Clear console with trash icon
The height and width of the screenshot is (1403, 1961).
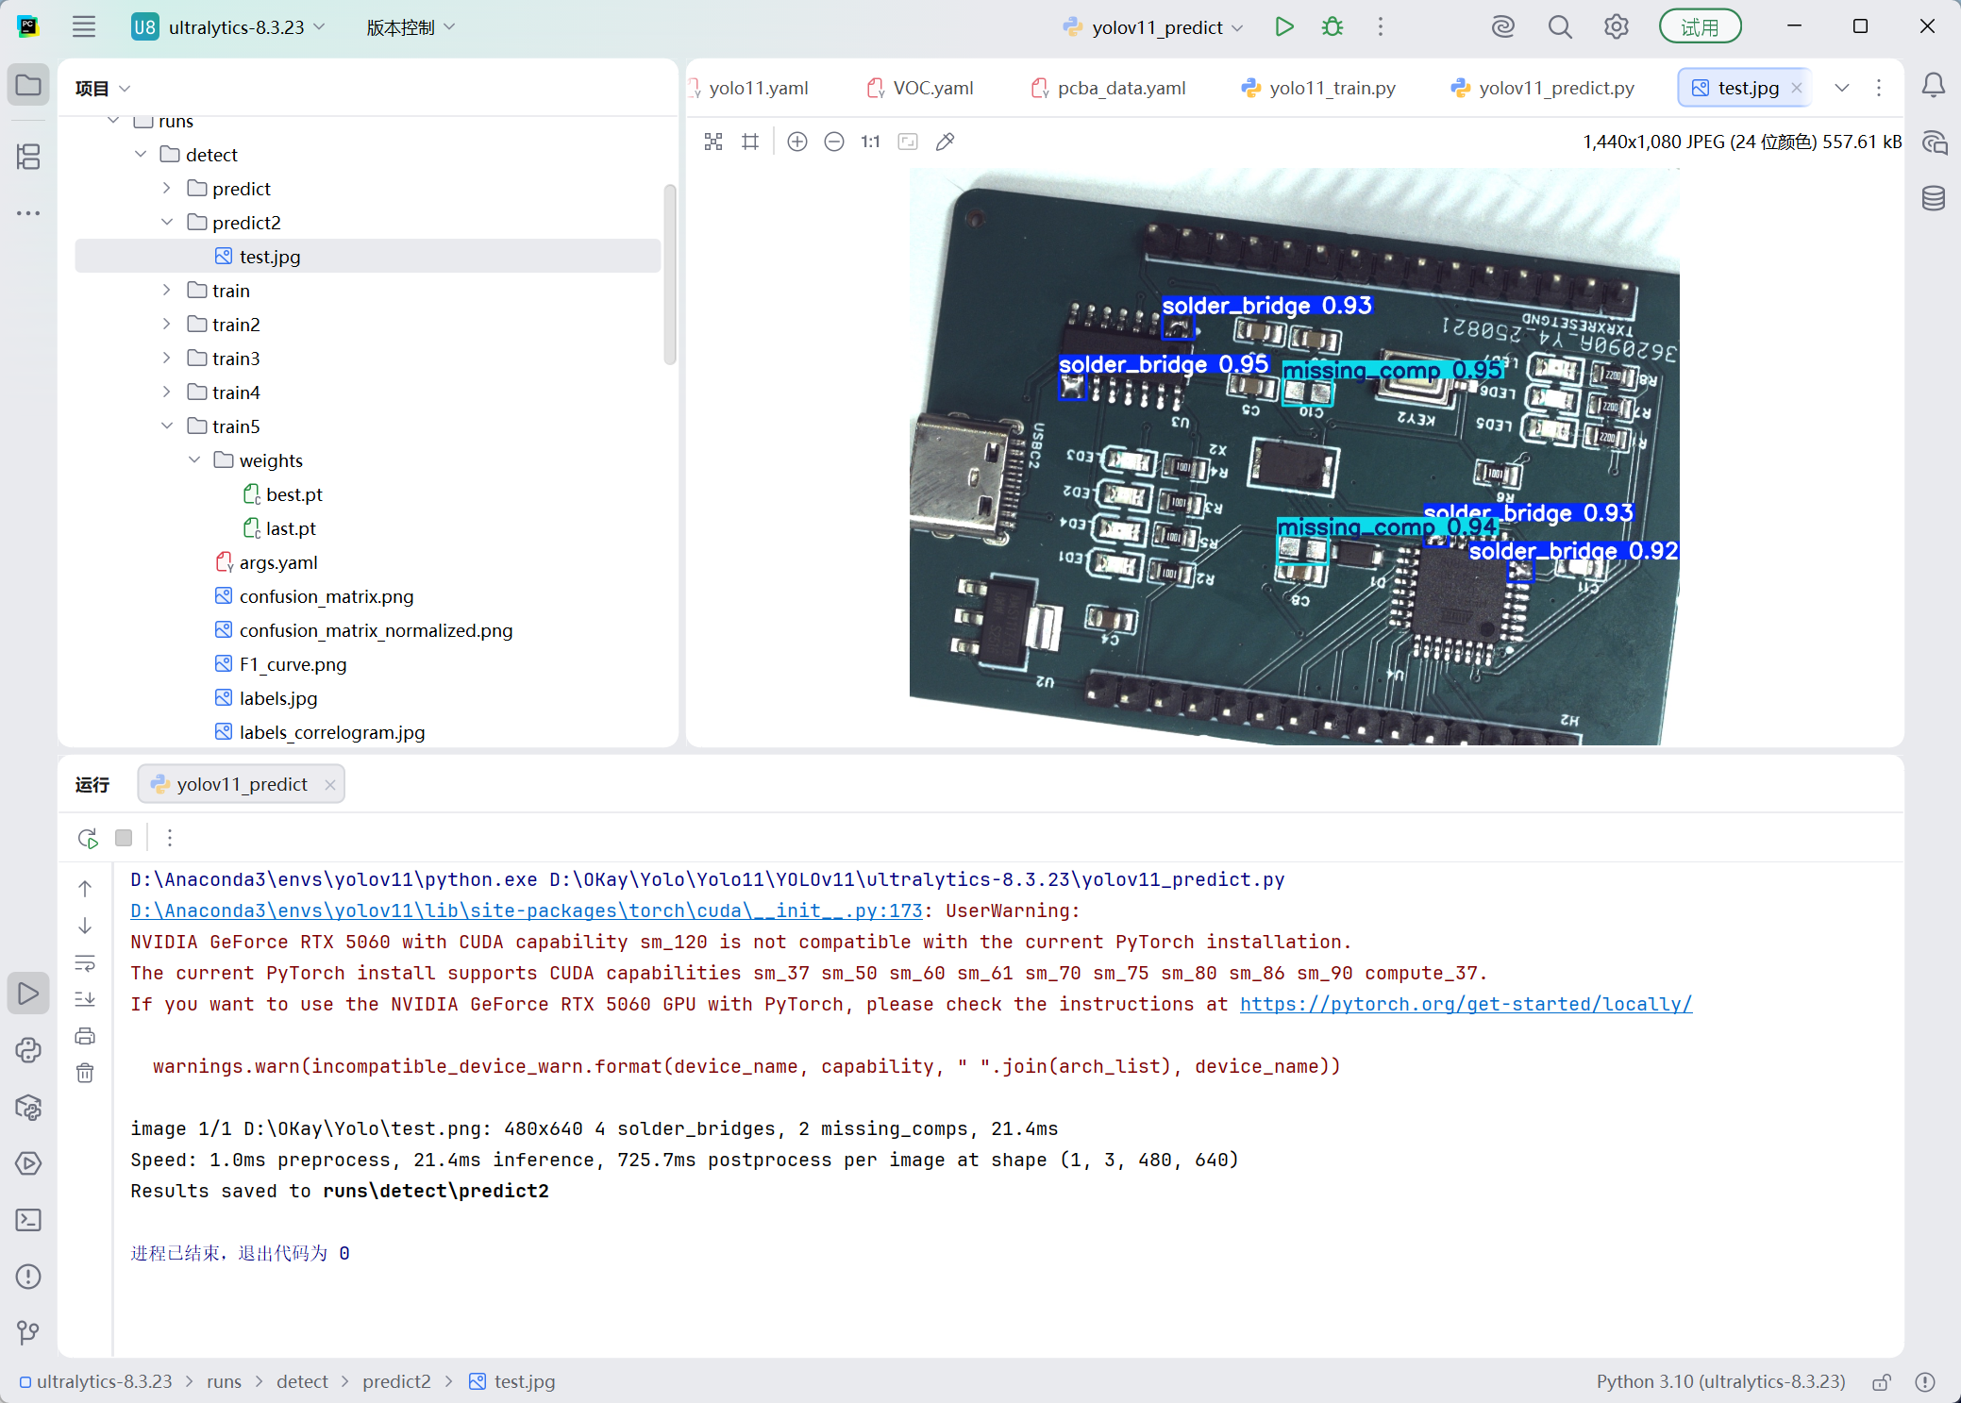85,1073
